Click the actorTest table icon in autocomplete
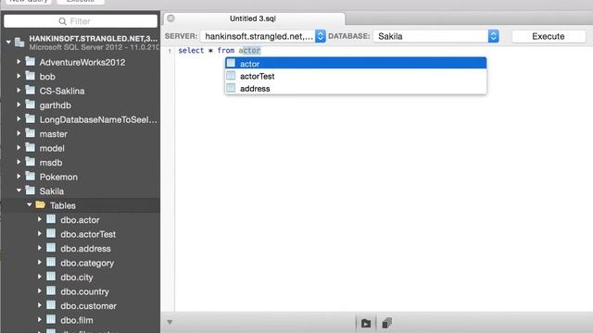593x333 pixels. [x=231, y=76]
